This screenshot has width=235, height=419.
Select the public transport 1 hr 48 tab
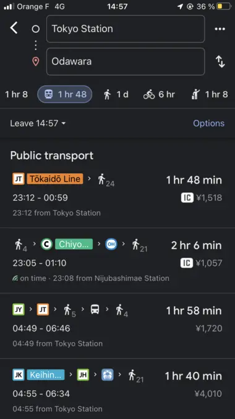pos(65,94)
